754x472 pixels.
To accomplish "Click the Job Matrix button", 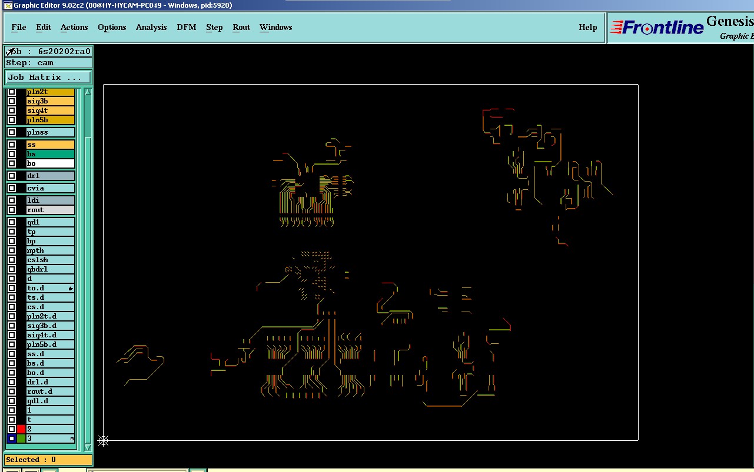I will pyautogui.click(x=48, y=78).
